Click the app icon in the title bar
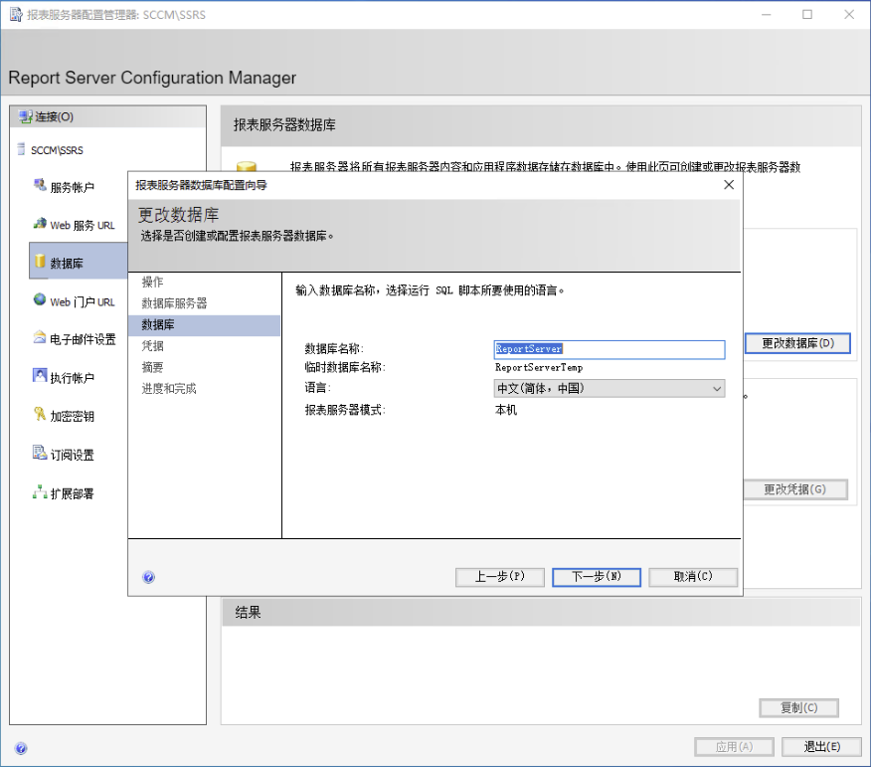 point(16,15)
